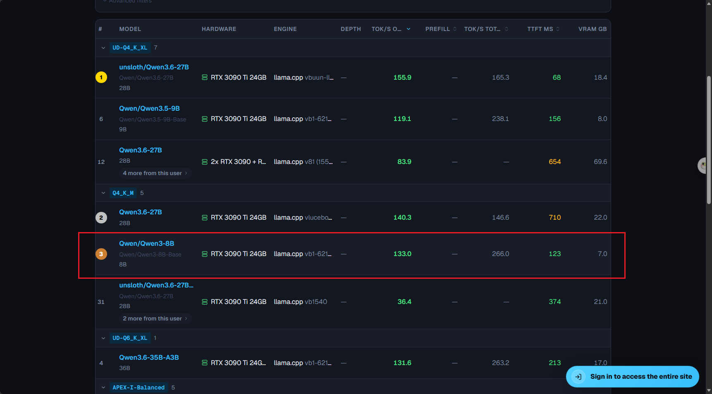Click the 155.9 tok/s value
Image resolution: width=712 pixels, height=394 pixels.
(x=402, y=78)
